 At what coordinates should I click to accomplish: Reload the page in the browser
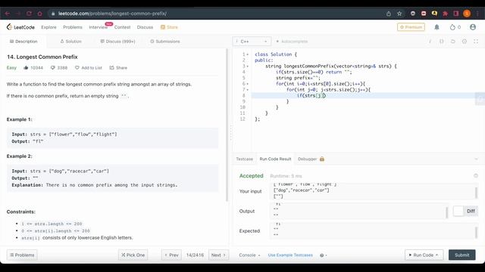[29, 14]
